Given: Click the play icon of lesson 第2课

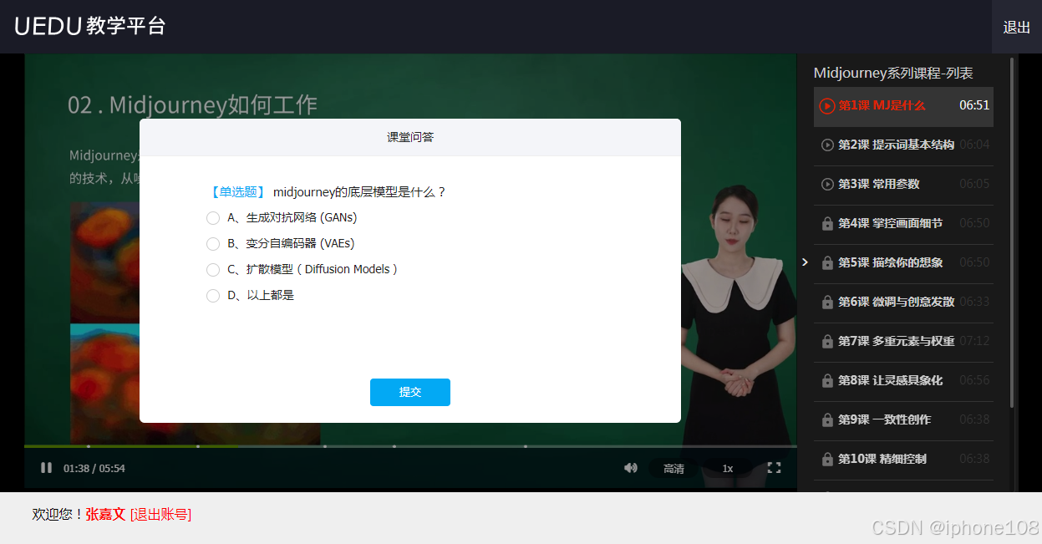Looking at the screenshot, I should (828, 145).
